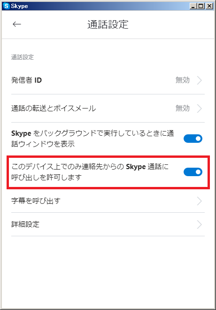Screen dimensions: 216x310
Task: Minimize the Skype window
Action: click(x=193, y=6)
